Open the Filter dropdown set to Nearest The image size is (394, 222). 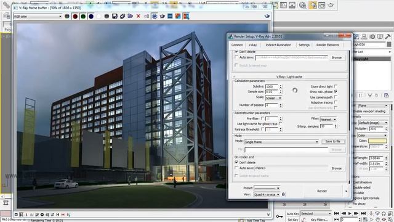pyautogui.click(x=328, y=119)
